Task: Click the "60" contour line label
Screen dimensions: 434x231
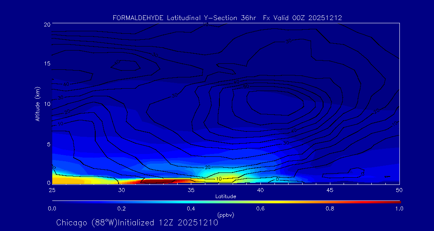Action: click(246, 87)
